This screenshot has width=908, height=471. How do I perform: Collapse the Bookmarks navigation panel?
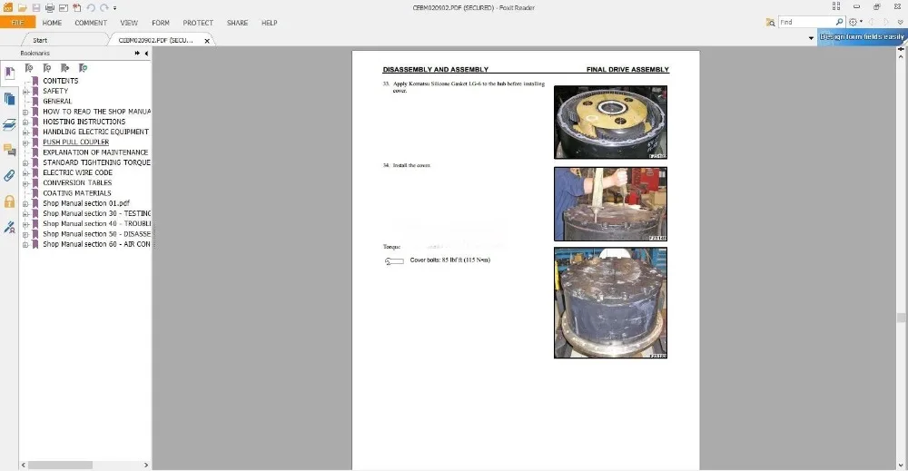coord(146,54)
